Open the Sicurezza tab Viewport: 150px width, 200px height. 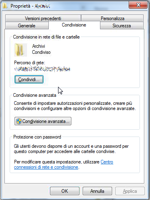point(122,26)
